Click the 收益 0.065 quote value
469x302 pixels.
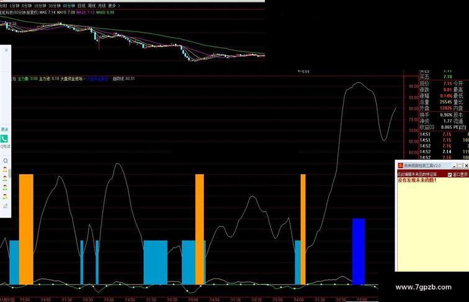click(446, 127)
